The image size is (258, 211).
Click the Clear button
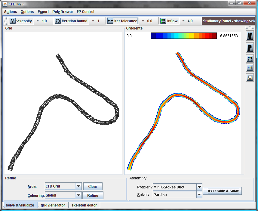[x=93, y=186]
